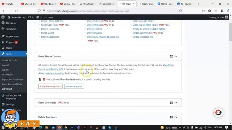Jump to Delete Widgets tool link
This screenshot has width=232, height=130.
click(95, 25)
